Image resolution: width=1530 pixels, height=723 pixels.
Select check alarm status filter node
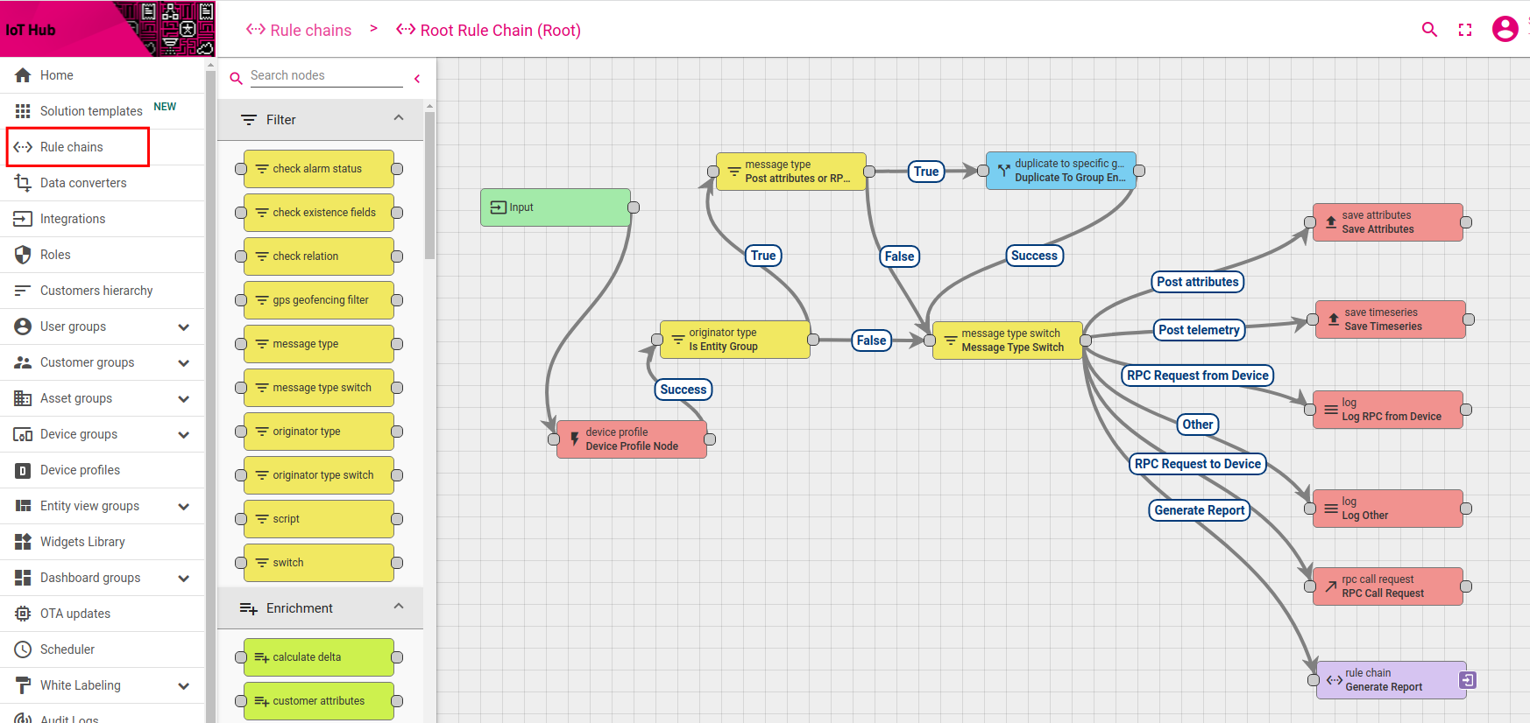(319, 169)
